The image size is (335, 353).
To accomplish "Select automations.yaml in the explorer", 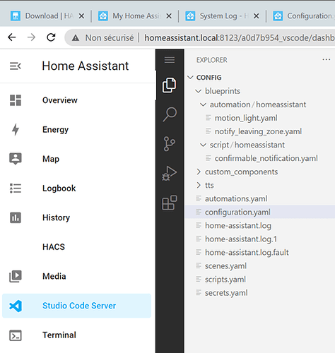I will [236, 199].
